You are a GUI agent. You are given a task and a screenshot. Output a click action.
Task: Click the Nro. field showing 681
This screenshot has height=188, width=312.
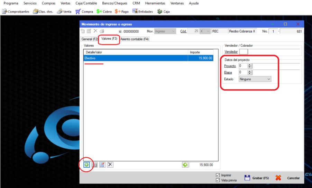(291, 31)
